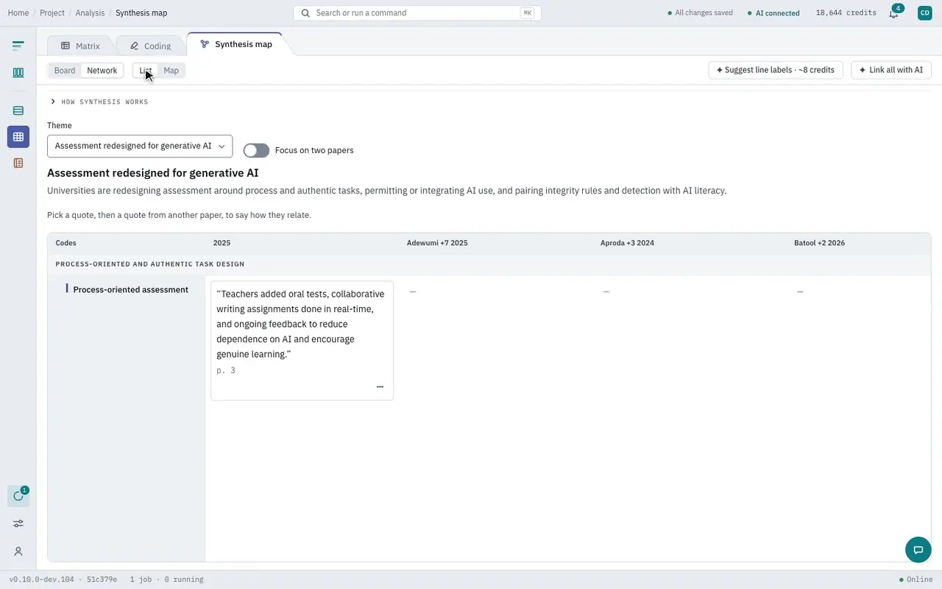
Task: Click the Batool +2 2026 column header
Action: (819, 243)
